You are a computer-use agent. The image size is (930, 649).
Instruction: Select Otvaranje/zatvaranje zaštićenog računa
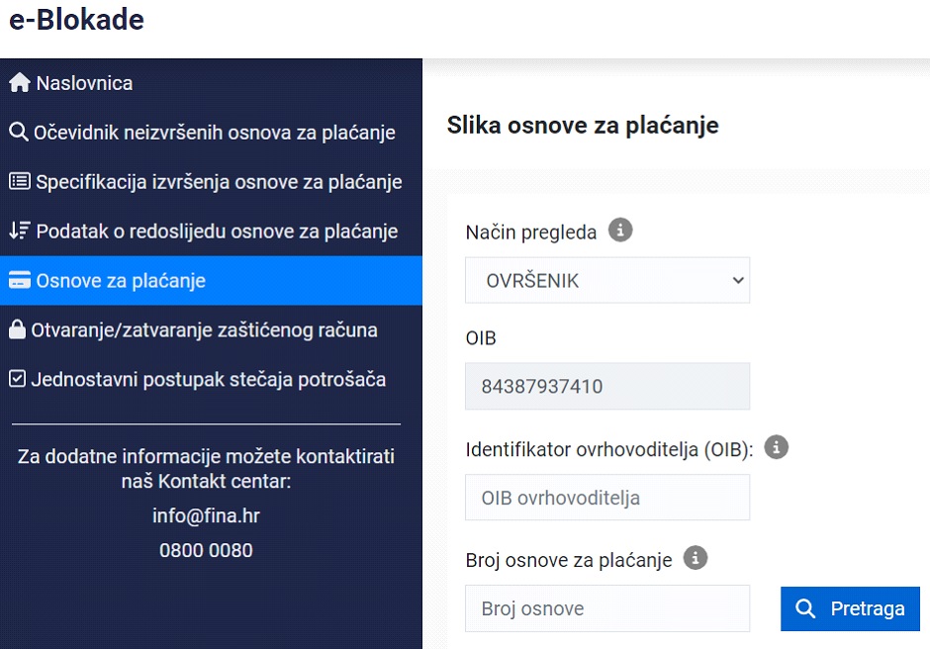coord(205,330)
